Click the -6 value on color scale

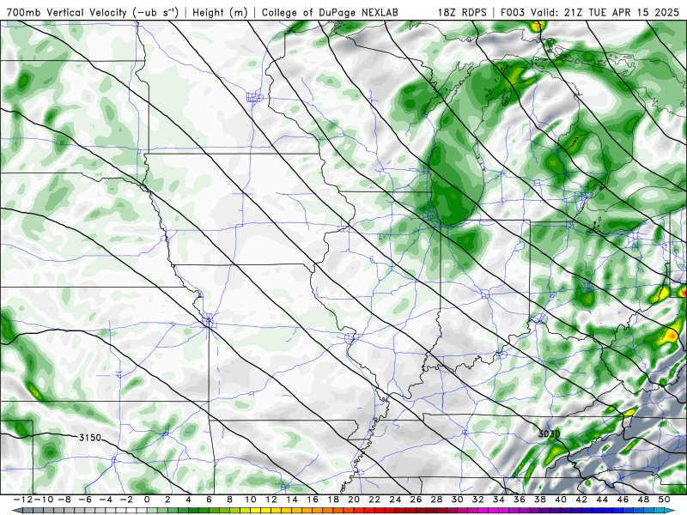[85, 500]
